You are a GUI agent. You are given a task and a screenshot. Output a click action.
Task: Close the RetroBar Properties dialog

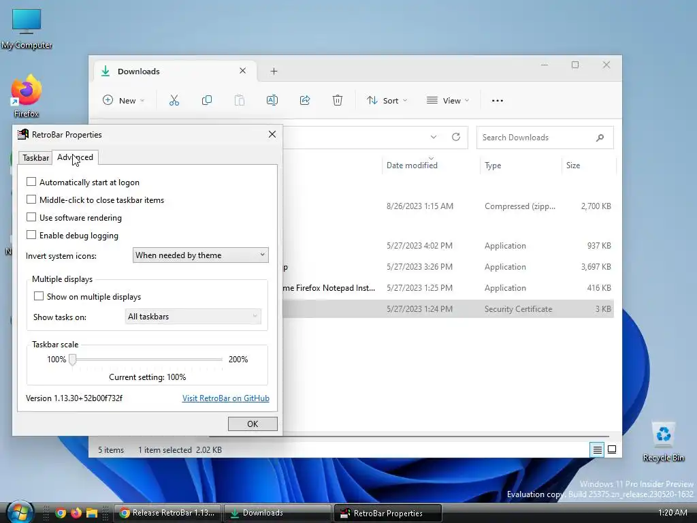pos(272,134)
